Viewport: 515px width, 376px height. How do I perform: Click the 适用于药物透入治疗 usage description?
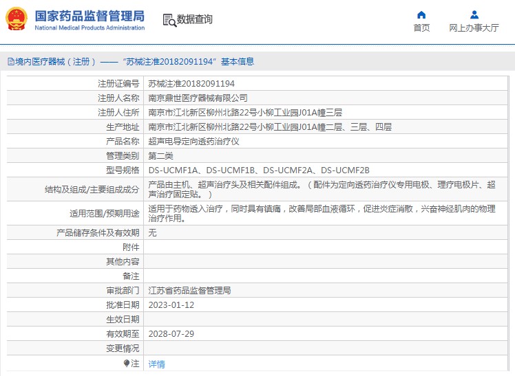(322, 213)
